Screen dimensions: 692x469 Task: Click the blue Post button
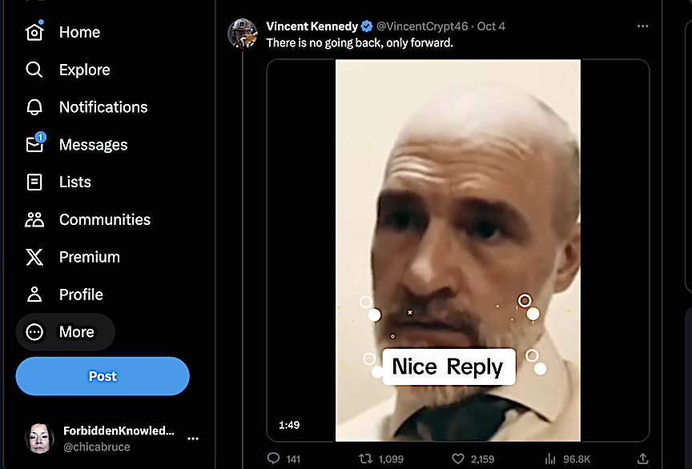tap(103, 376)
